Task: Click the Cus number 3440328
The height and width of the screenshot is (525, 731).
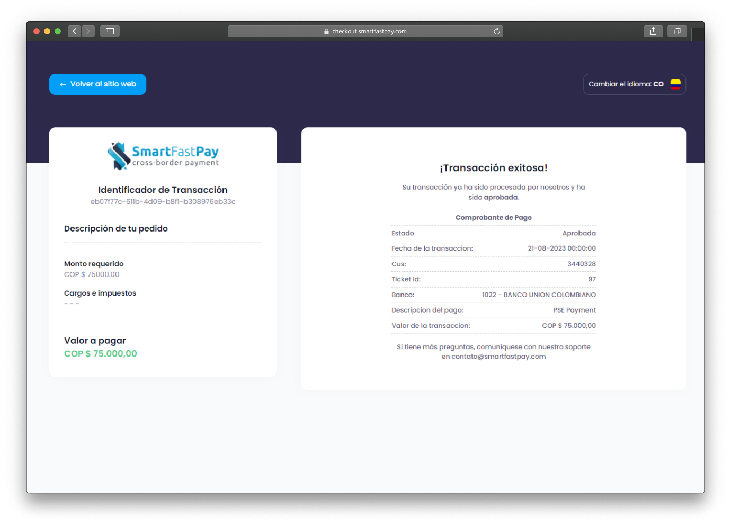Action: (581, 264)
